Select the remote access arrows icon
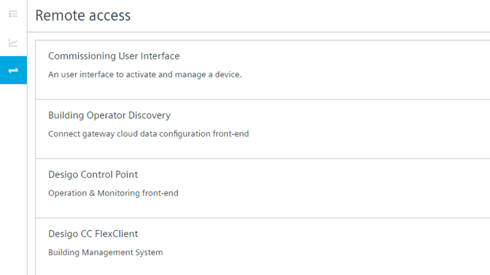490x275 pixels. tap(14, 70)
